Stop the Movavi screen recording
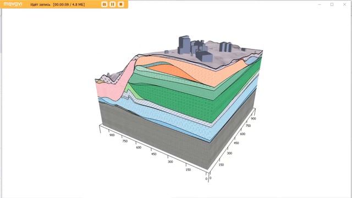Image resolution: width=352 pixels, height=198 pixels. click(x=121, y=4)
